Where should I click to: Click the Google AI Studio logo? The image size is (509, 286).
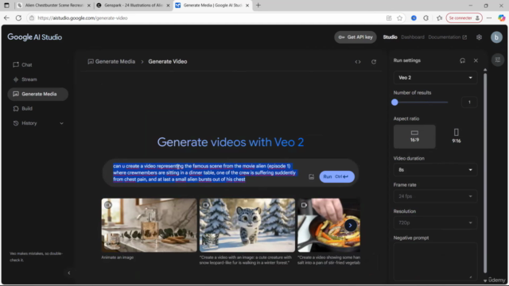pyautogui.click(x=35, y=37)
